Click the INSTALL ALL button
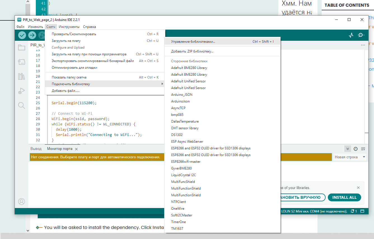Viewport: 374px width, 239px height. pyautogui.click(x=344, y=197)
